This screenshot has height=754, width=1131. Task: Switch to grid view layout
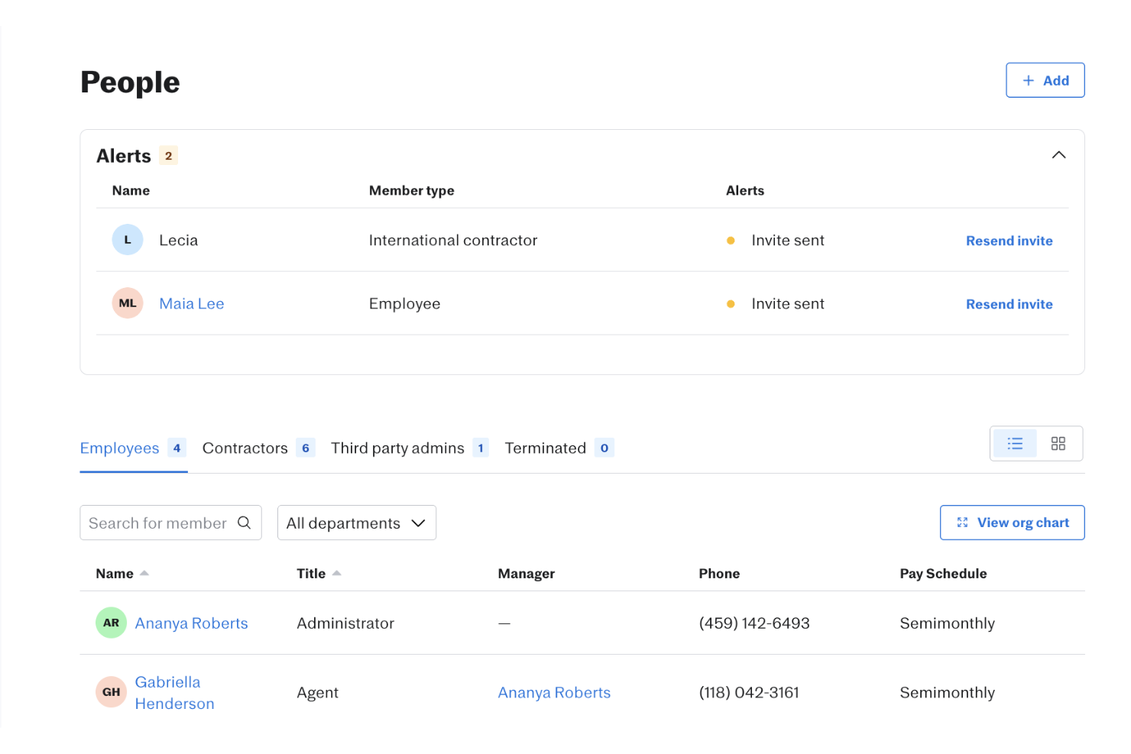pos(1058,443)
